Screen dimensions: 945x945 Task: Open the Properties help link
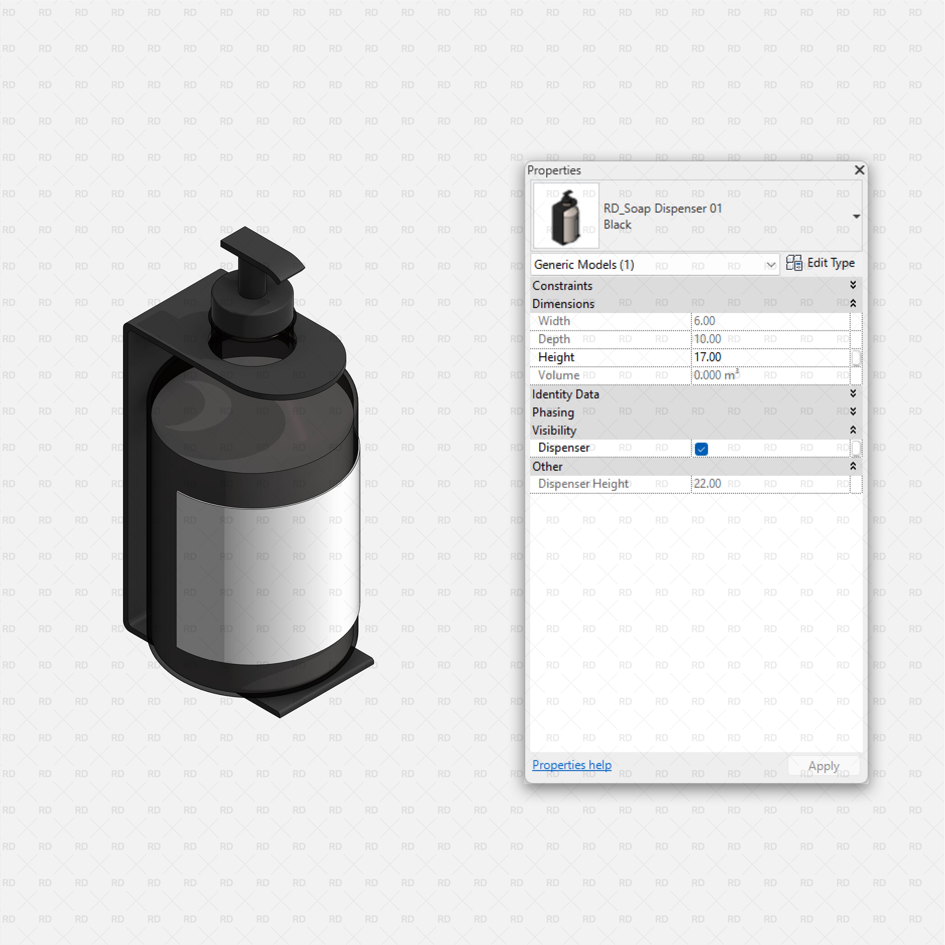coord(571,765)
